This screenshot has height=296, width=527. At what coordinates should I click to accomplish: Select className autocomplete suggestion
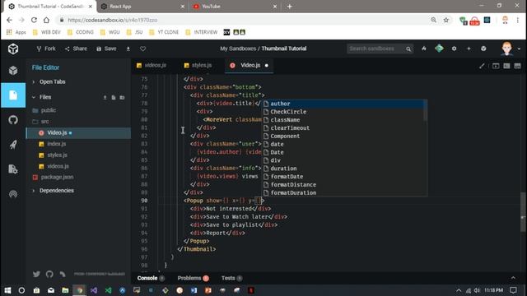coord(343,120)
